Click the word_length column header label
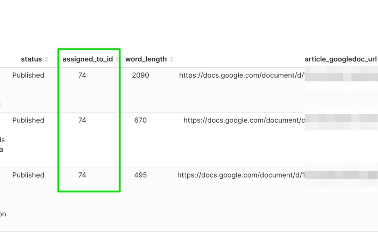378x236 pixels. point(146,59)
